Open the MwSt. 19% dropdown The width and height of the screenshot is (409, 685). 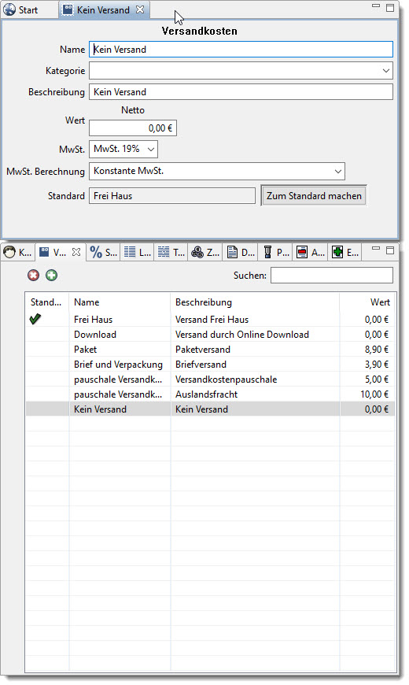pyautogui.click(x=123, y=149)
